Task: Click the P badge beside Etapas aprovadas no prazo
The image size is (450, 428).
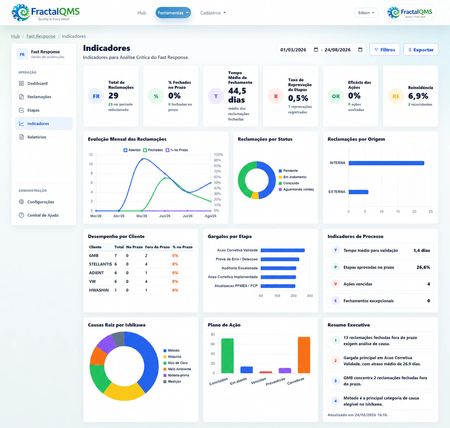Action: click(x=336, y=267)
